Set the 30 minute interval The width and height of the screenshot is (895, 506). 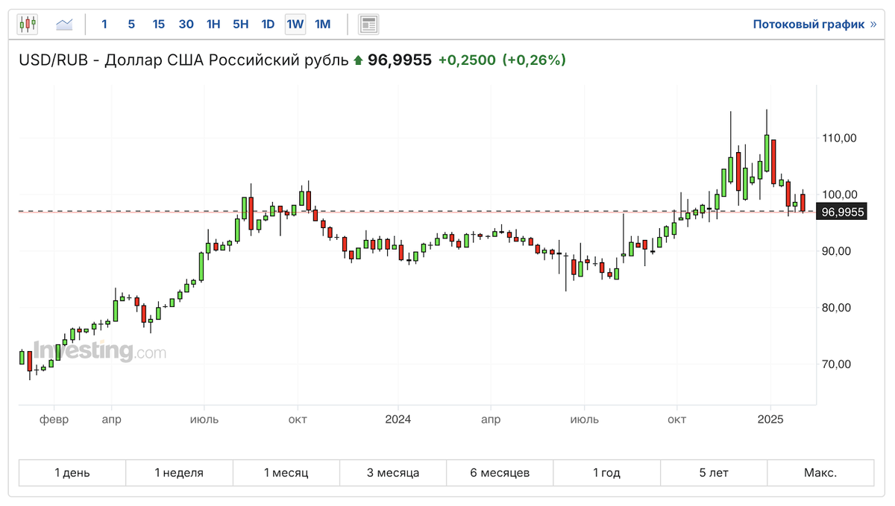click(186, 24)
